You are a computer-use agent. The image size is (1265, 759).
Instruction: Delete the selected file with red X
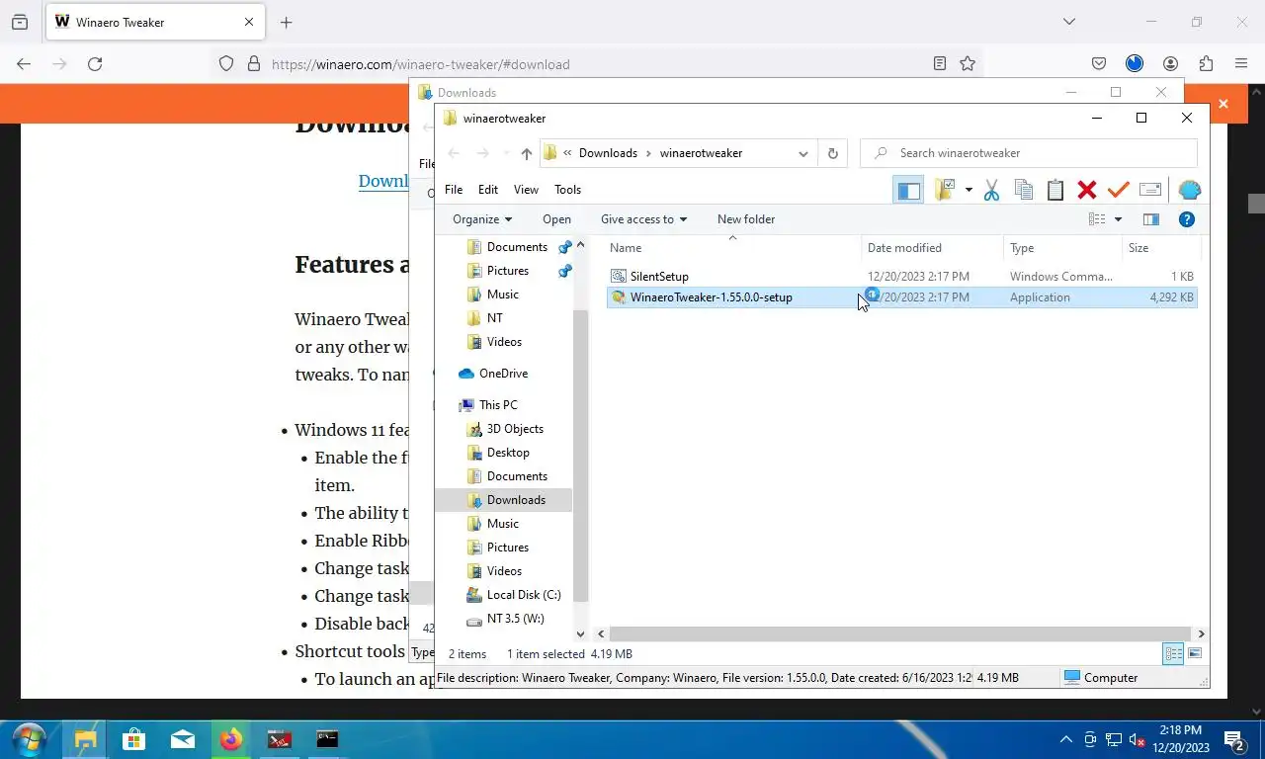coord(1087,190)
